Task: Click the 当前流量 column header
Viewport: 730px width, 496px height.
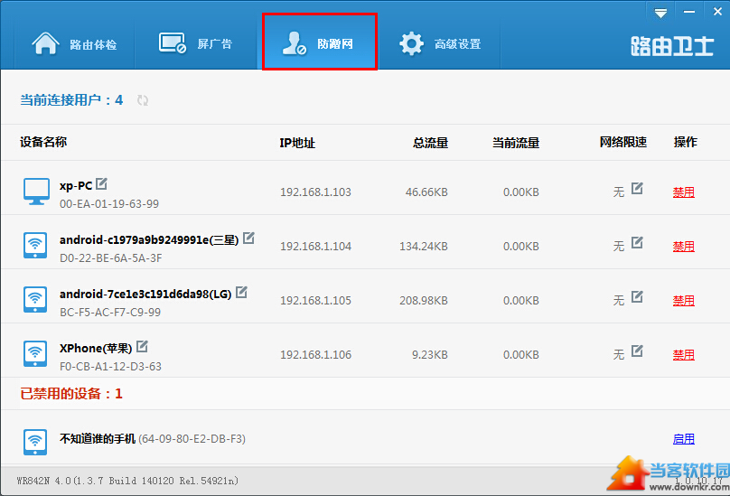Action: pyautogui.click(x=516, y=143)
